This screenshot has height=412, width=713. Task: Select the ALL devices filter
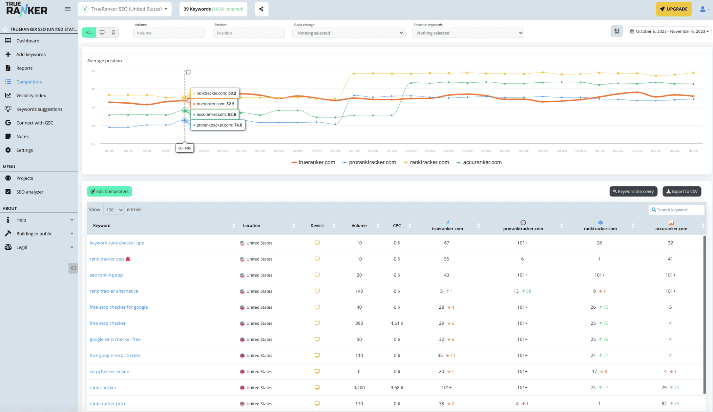(89, 32)
